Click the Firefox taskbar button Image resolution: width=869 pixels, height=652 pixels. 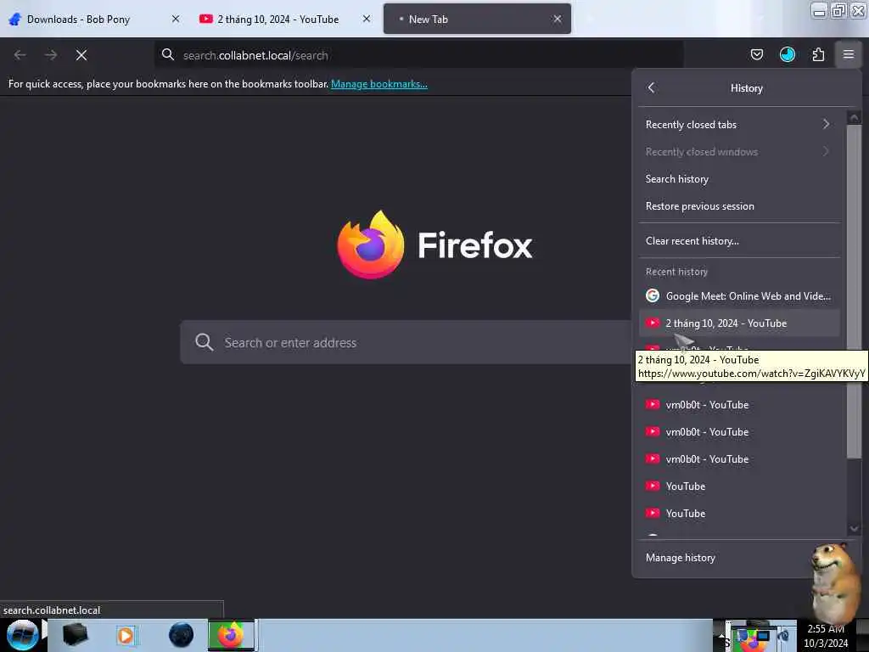[231, 635]
